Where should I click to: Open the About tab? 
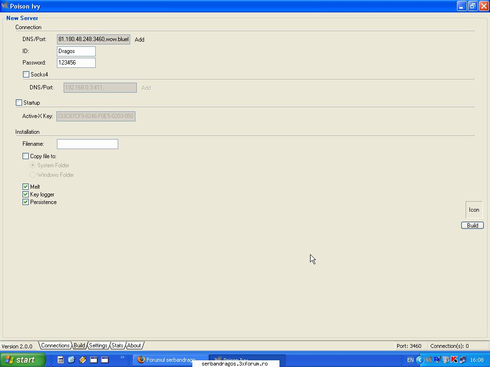pos(134,345)
